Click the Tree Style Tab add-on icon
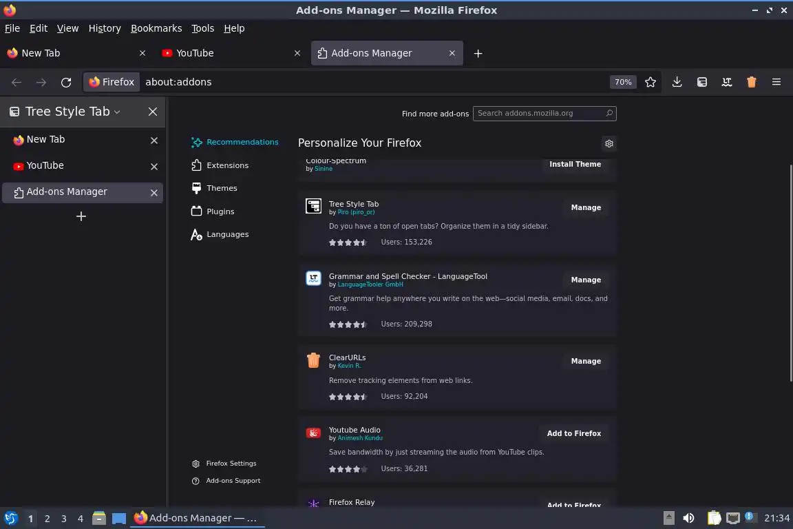The width and height of the screenshot is (793, 529). pyautogui.click(x=314, y=206)
